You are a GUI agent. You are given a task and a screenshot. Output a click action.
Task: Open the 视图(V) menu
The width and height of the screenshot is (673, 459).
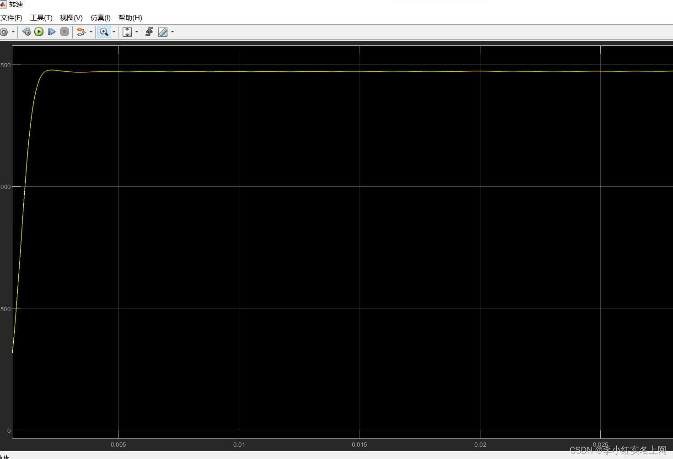(x=71, y=18)
